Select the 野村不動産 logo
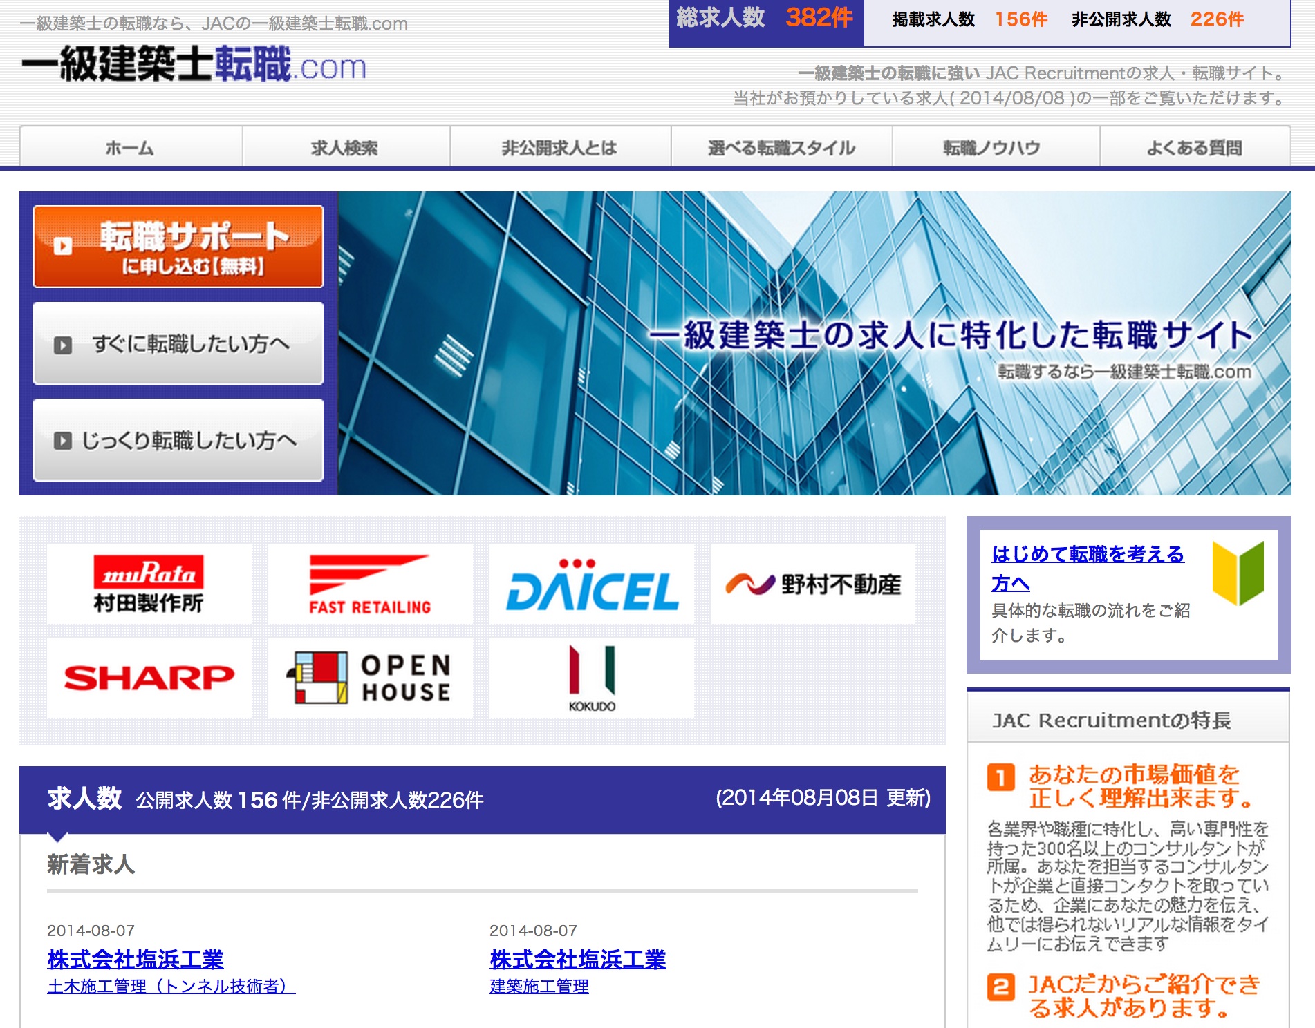 [x=813, y=584]
